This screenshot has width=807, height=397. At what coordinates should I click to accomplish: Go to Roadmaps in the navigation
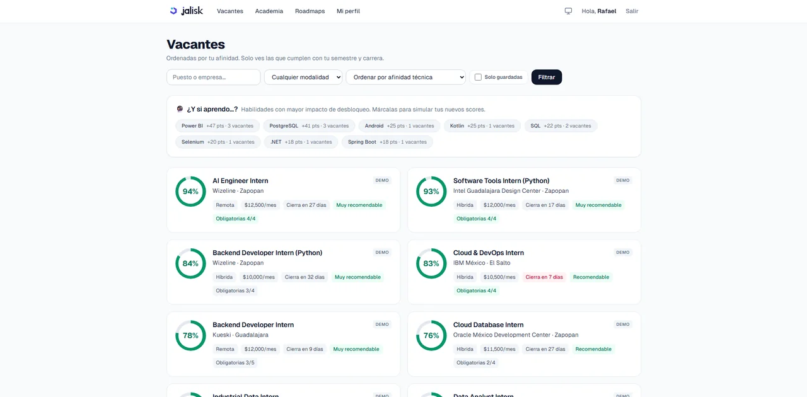310,11
